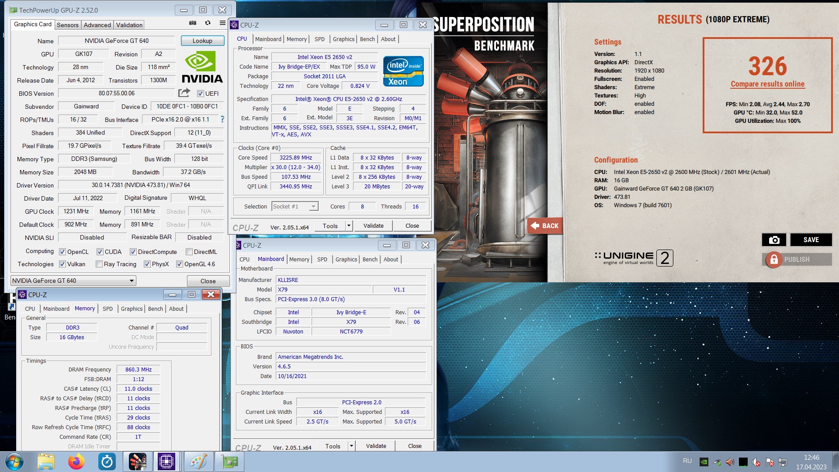This screenshot has width=839, height=472.
Task: Click volume speaker tray icon
Action: pyautogui.click(x=730, y=462)
